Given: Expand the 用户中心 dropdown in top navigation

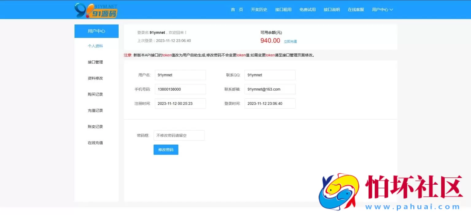Looking at the screenshot, I should tap(382, 9).
